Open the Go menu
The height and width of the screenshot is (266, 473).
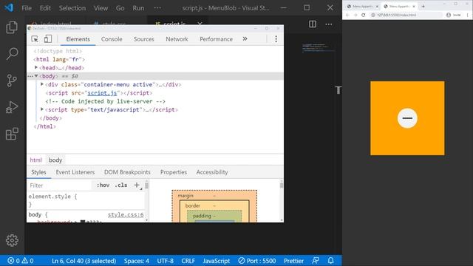[120, 8]
